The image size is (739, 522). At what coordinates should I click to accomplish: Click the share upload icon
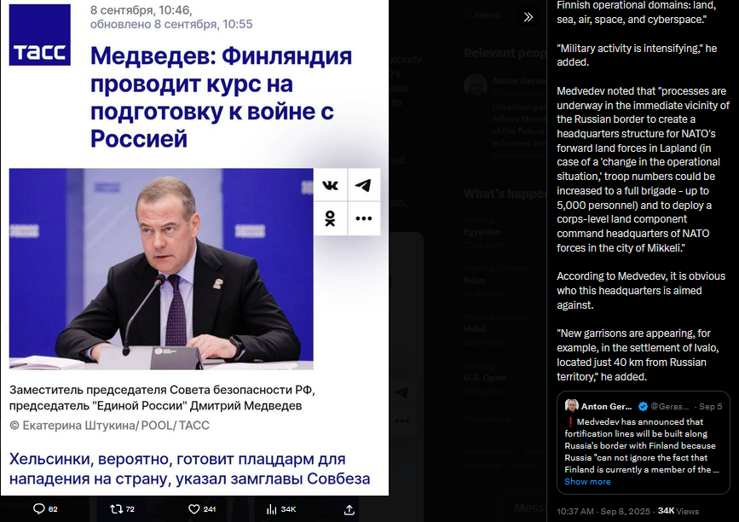click(x=349, y=509)
